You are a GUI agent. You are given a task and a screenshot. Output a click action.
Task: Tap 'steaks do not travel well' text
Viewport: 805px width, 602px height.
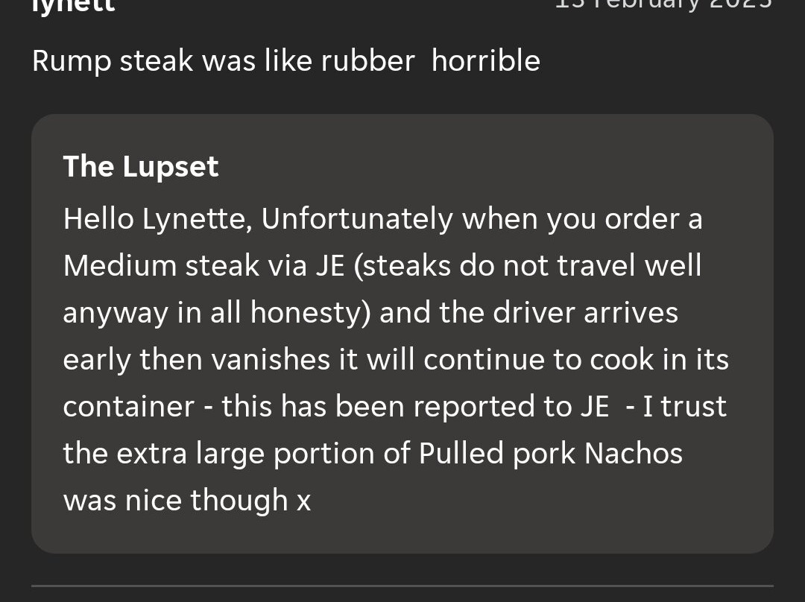pos(528,266)
